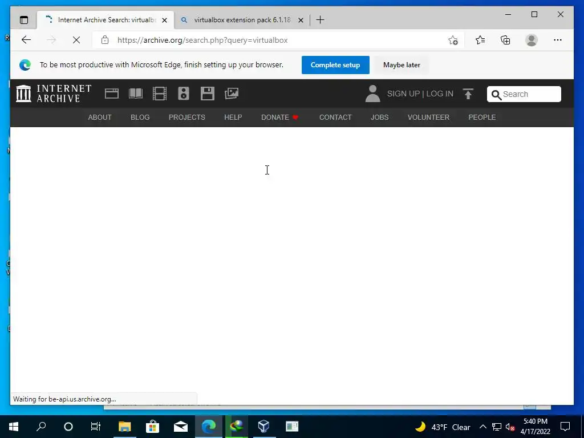Open Task View on the taskbar
This screenshot has height=438, width=584.
point(96,427)
